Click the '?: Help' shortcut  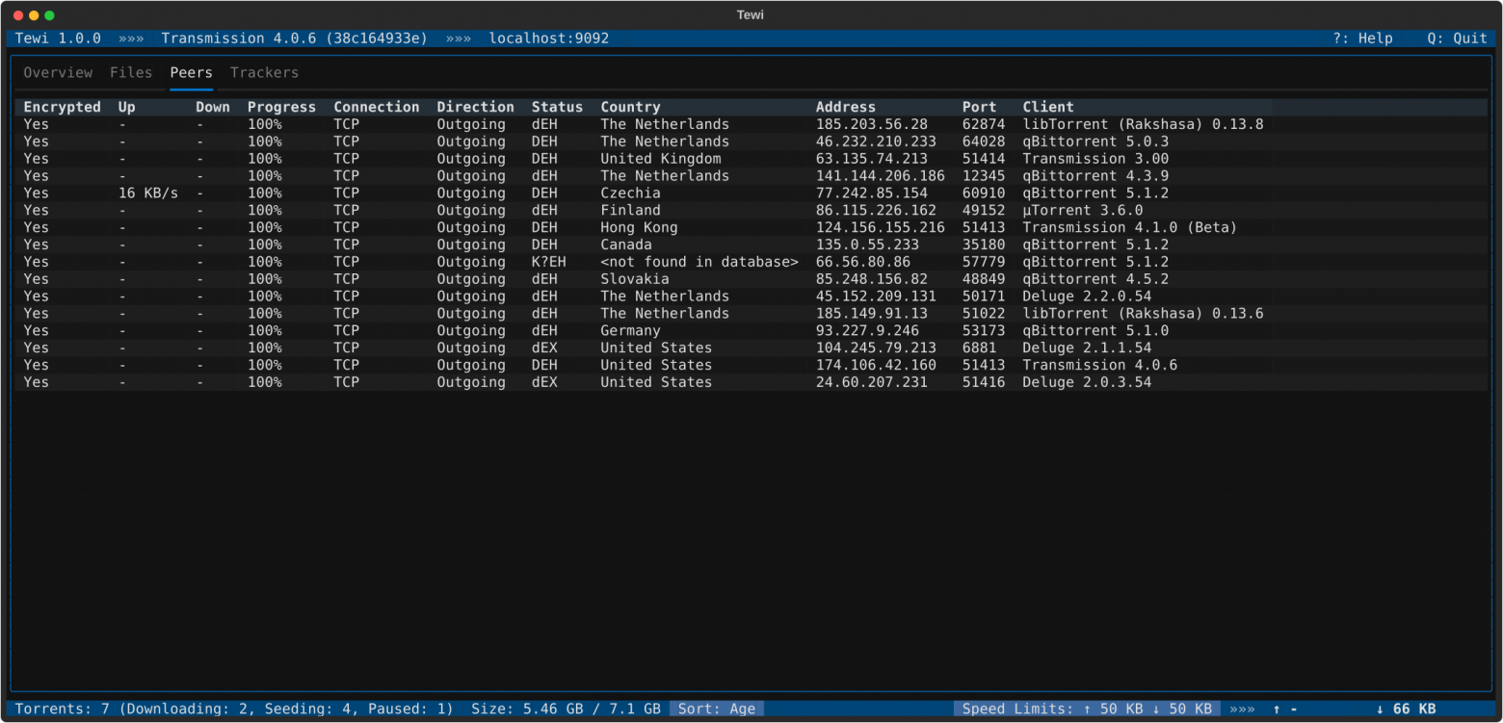[x=1362, y=39]
